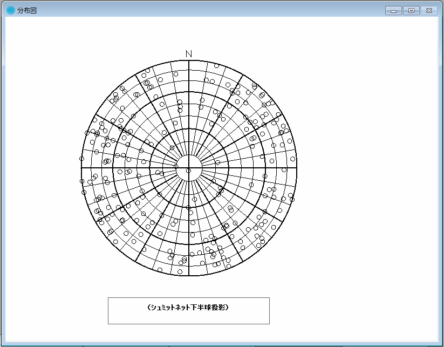Click the empty middle of the title bar

216,10
